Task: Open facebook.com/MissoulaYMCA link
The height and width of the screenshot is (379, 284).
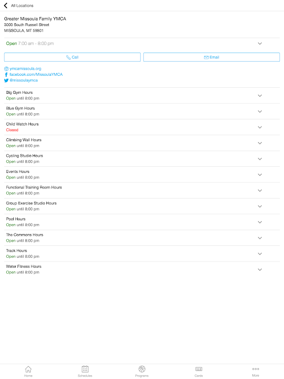Action: (x=36, y=74)
